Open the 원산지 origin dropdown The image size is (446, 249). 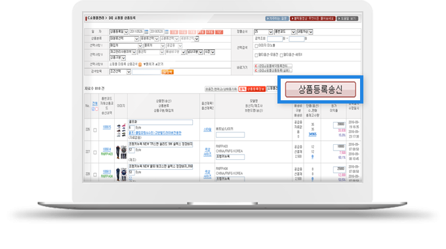[x=150, y=52]
